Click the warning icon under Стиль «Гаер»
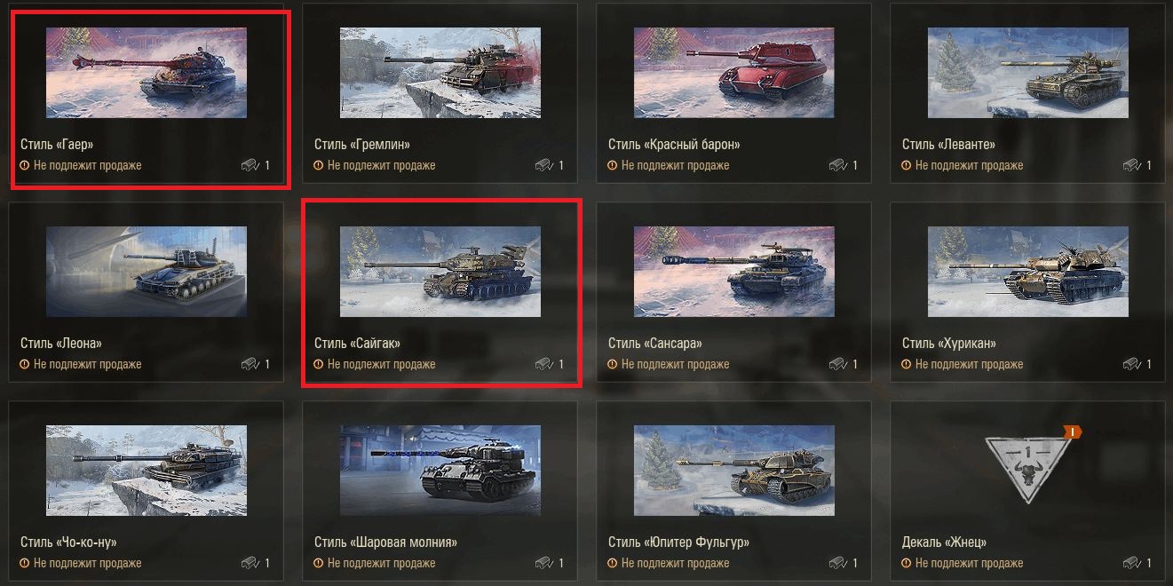This screenshot has width=1173, height=586. click(x=25, y=165)
